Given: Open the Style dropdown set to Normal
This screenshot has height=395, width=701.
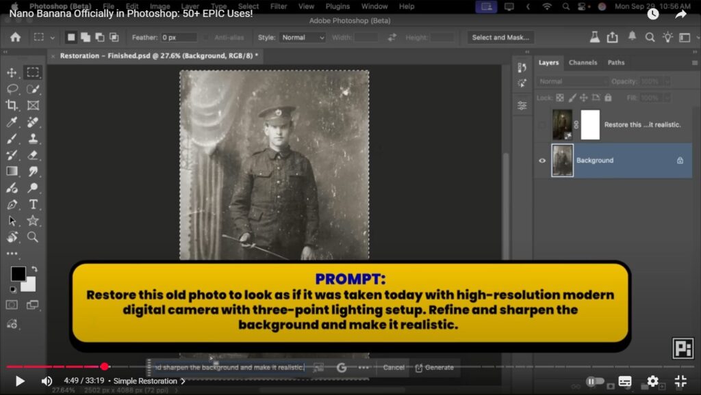Looking at the screenshot, I should click(x=301, y=38).
